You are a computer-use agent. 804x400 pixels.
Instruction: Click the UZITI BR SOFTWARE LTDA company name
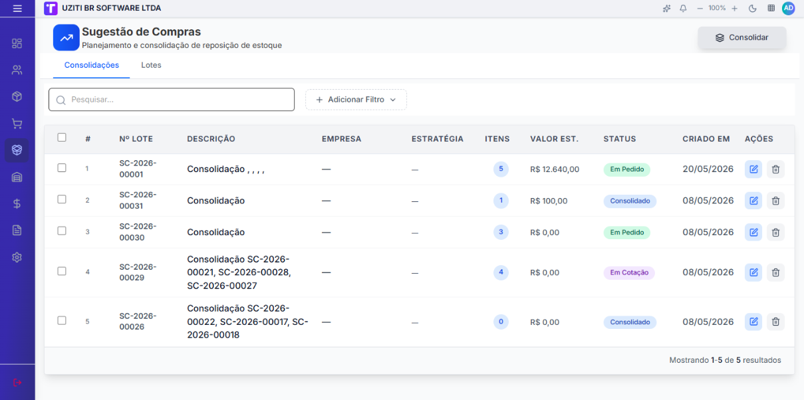tap(112, 9)
